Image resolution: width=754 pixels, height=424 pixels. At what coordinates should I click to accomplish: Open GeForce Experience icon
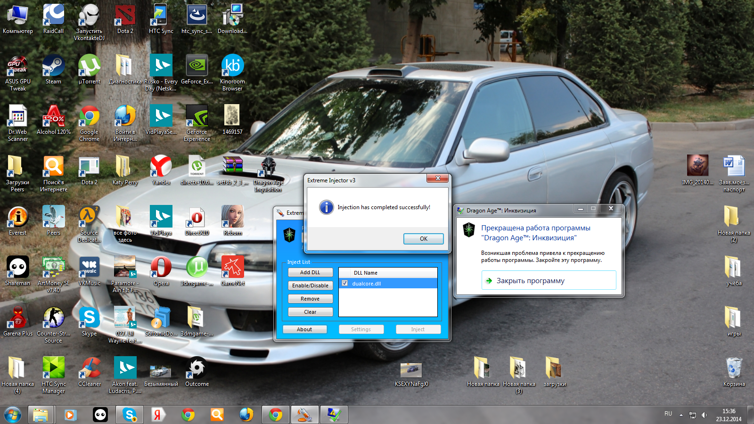click(x=197, y=123)
